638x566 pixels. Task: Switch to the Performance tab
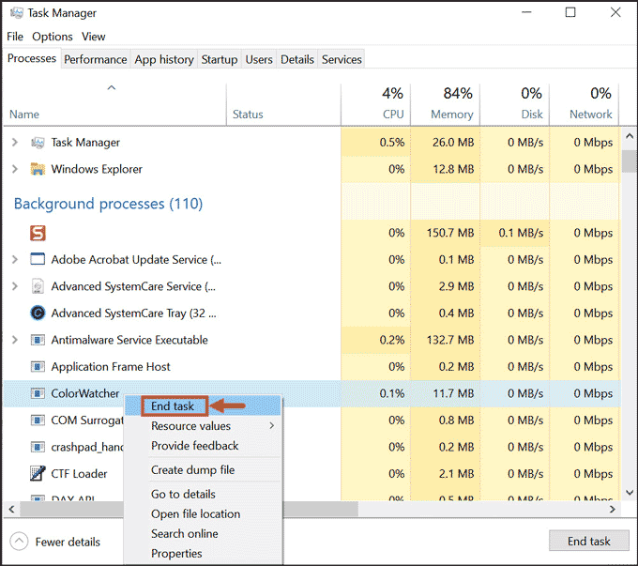coord(96,59)
